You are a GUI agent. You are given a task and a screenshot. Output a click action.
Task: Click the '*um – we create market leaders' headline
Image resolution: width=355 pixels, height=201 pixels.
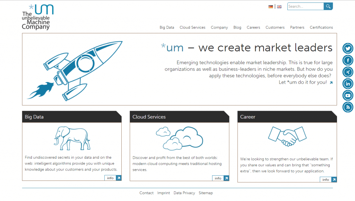[x=246, y=48]
